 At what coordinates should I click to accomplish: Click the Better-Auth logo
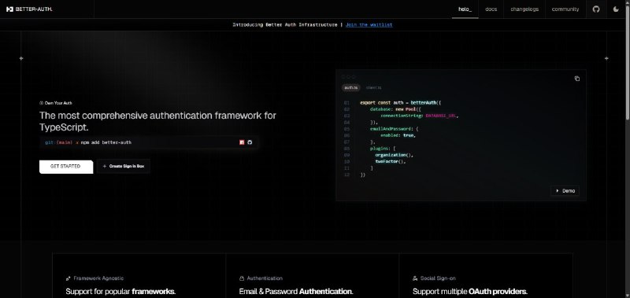(x=29, y=9)
